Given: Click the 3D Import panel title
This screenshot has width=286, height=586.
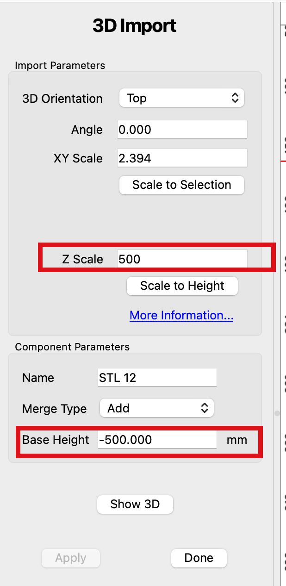Looking at the screenshot, I should 134,26.
